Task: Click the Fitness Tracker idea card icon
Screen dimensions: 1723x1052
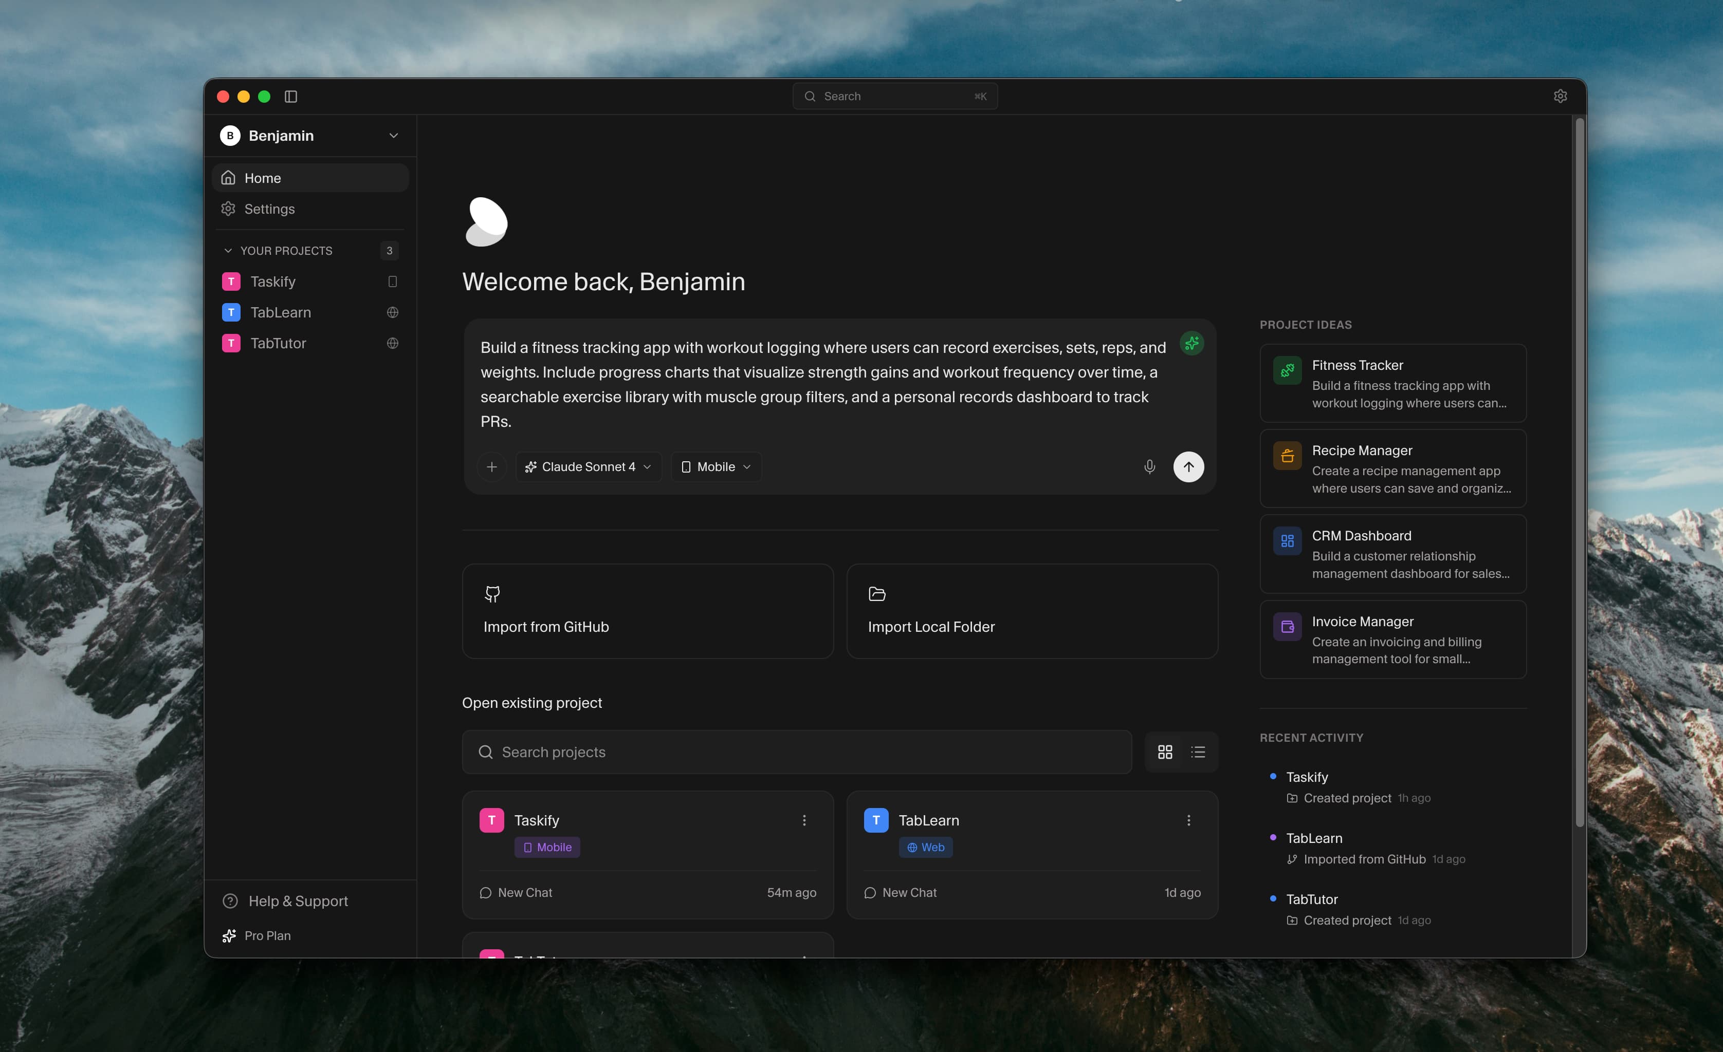Action: pos(1287,370)
